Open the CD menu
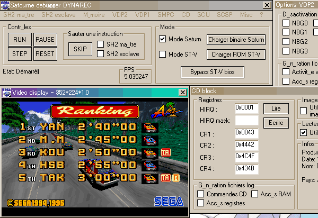 tap(185, 15)
